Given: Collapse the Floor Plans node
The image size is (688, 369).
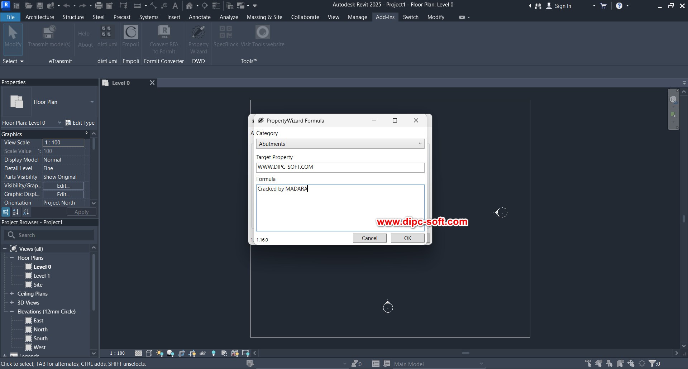Looking at the screenshot, I should pos(12,258).
